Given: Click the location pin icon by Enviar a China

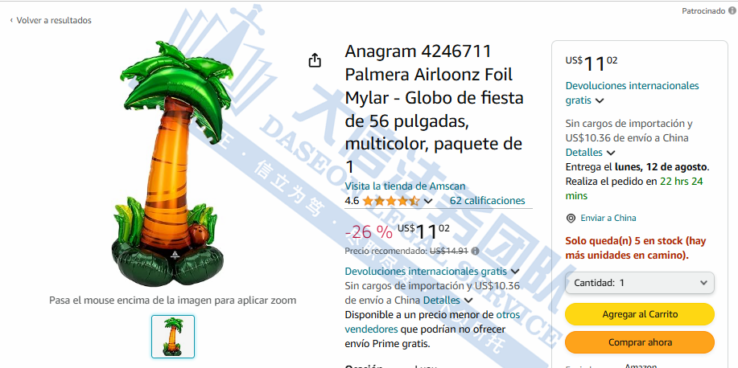Looking at the screenshot, I should coord(571,218).
